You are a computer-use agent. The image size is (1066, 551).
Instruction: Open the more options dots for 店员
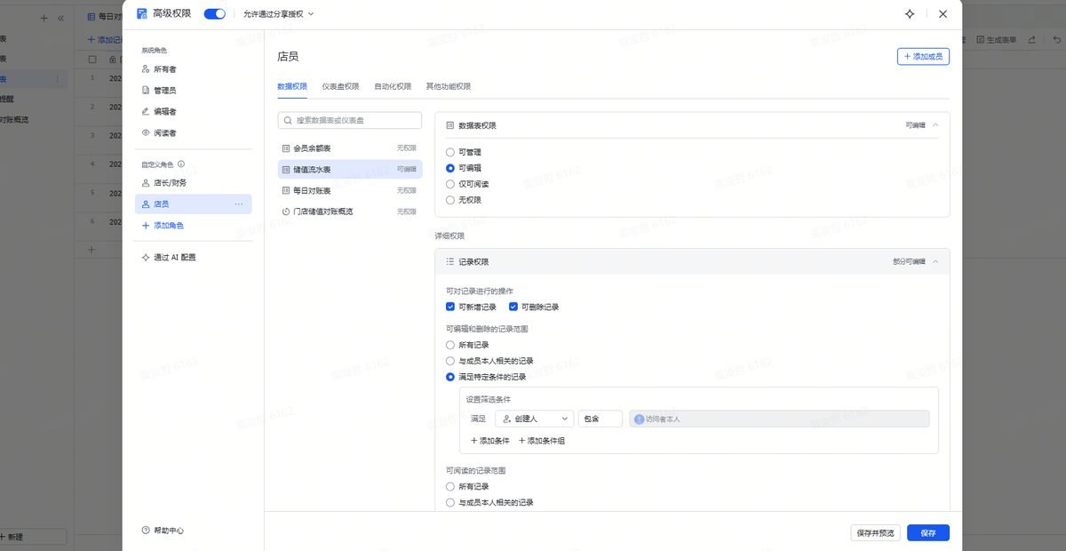[238, 204]
